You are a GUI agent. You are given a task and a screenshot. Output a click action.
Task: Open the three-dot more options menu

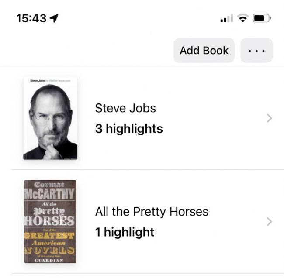click(256, 50)
